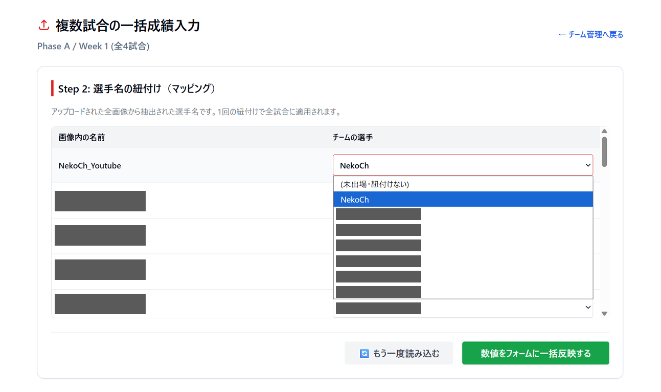Click the table scrollbar up arrow
The image size is (661, 392).
[x=604, y=131]
